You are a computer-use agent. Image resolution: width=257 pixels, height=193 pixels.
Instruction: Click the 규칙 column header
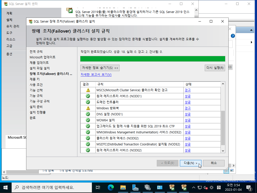click(x=139, y=84)
